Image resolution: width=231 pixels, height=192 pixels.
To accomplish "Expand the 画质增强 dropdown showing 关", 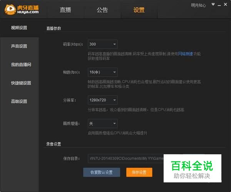I will [102, 124].
